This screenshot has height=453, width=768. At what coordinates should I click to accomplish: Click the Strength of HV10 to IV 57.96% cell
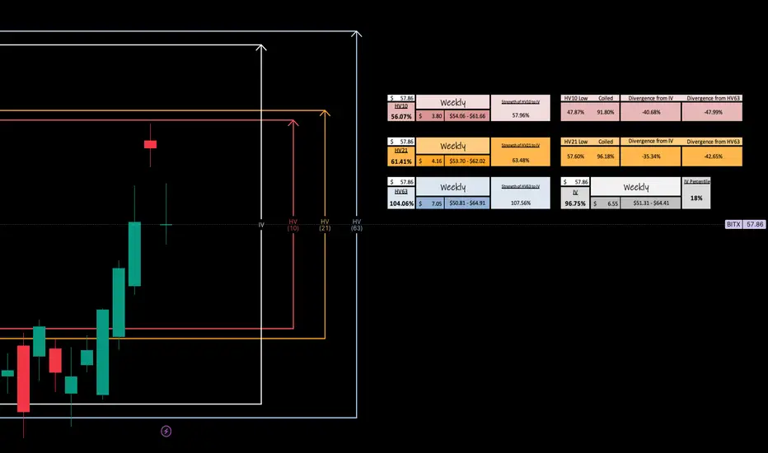(520, 108)
